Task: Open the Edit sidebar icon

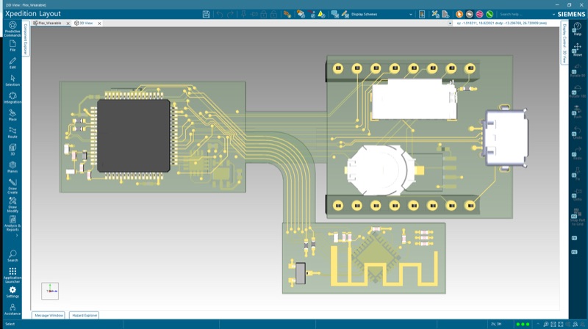Action: point(12,63)
